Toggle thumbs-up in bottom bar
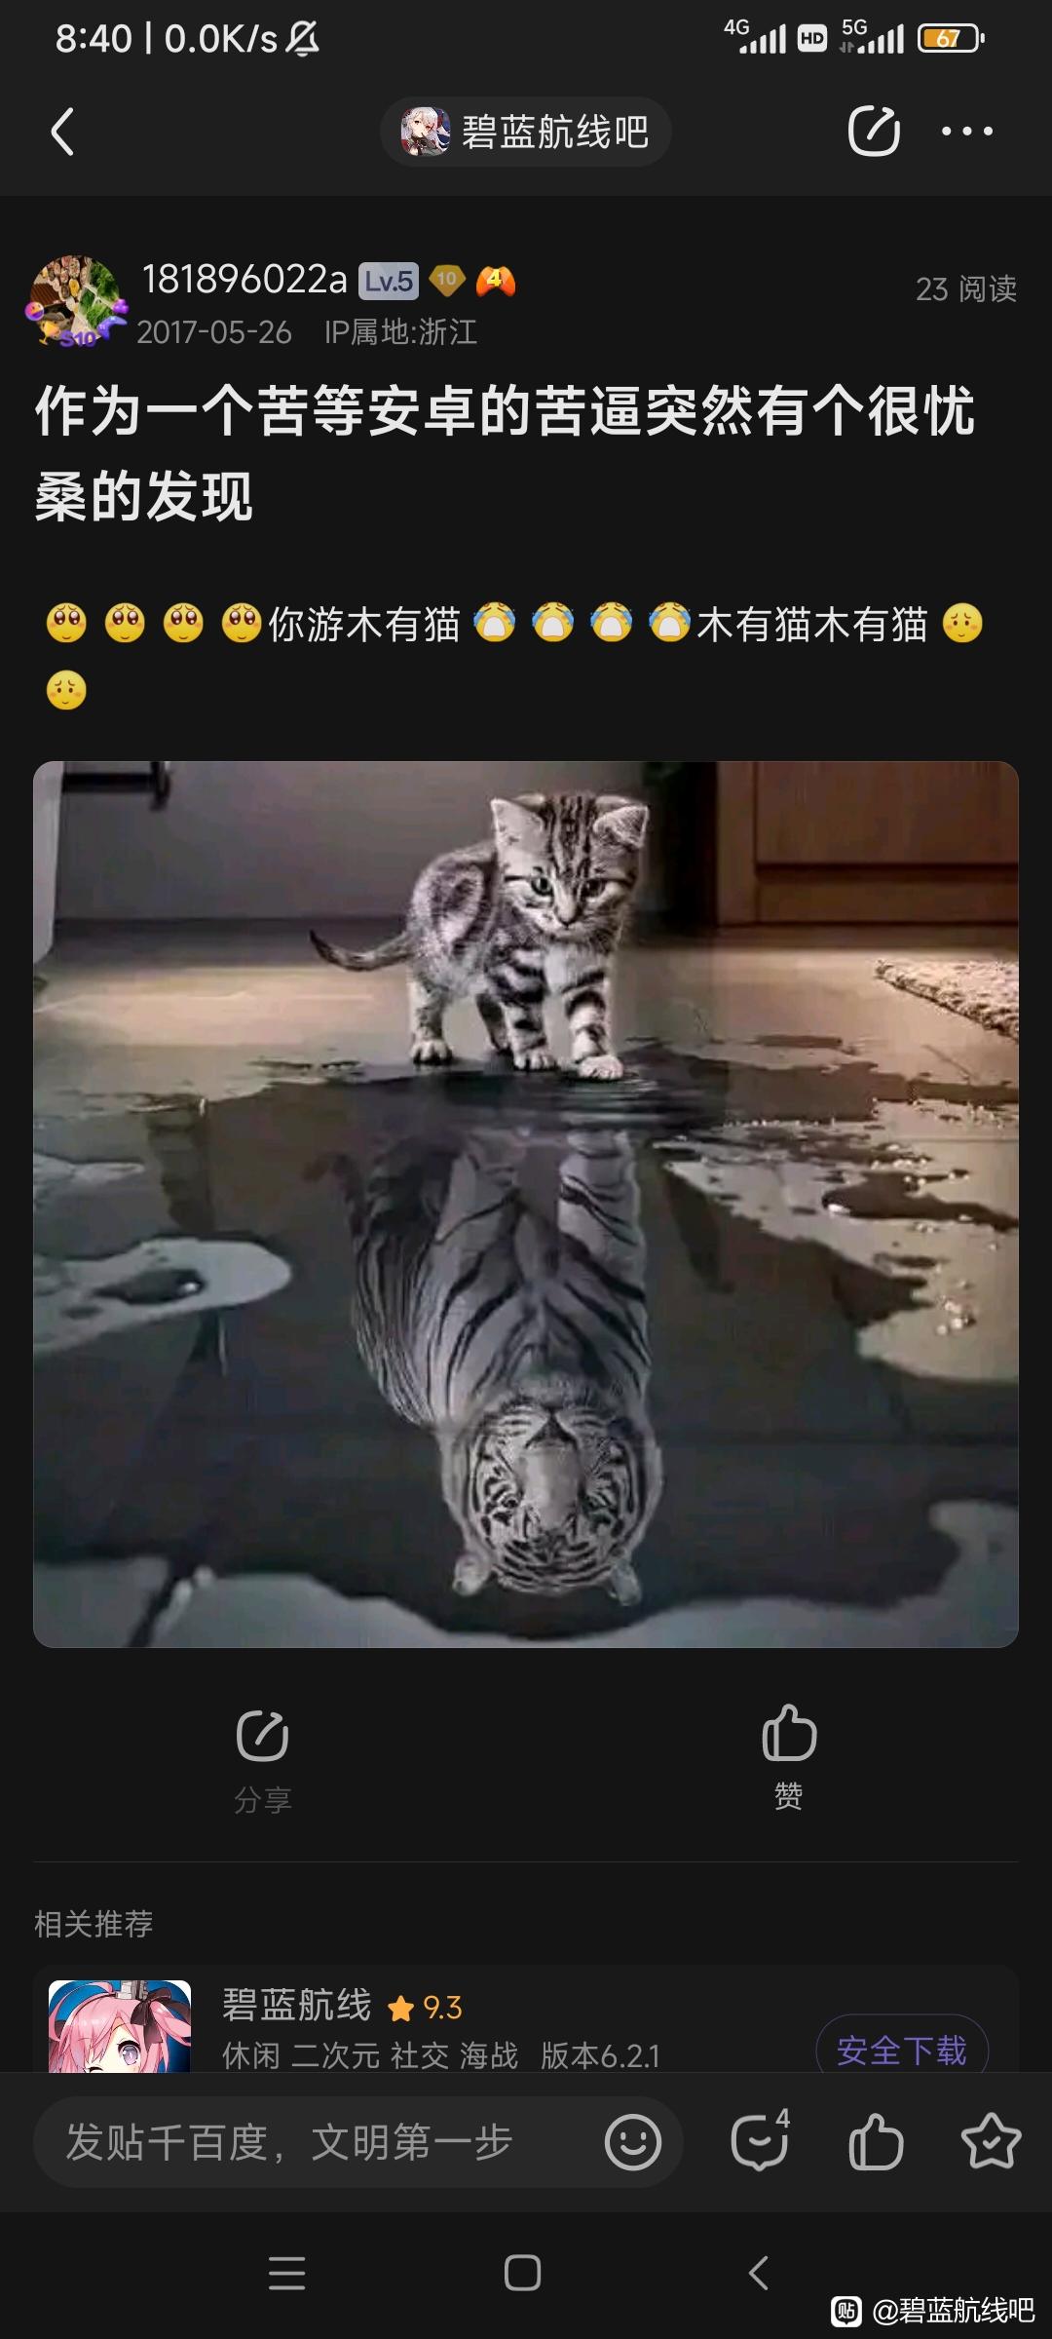This screenshot has width=1052, height=2339. click(876, 2142)
